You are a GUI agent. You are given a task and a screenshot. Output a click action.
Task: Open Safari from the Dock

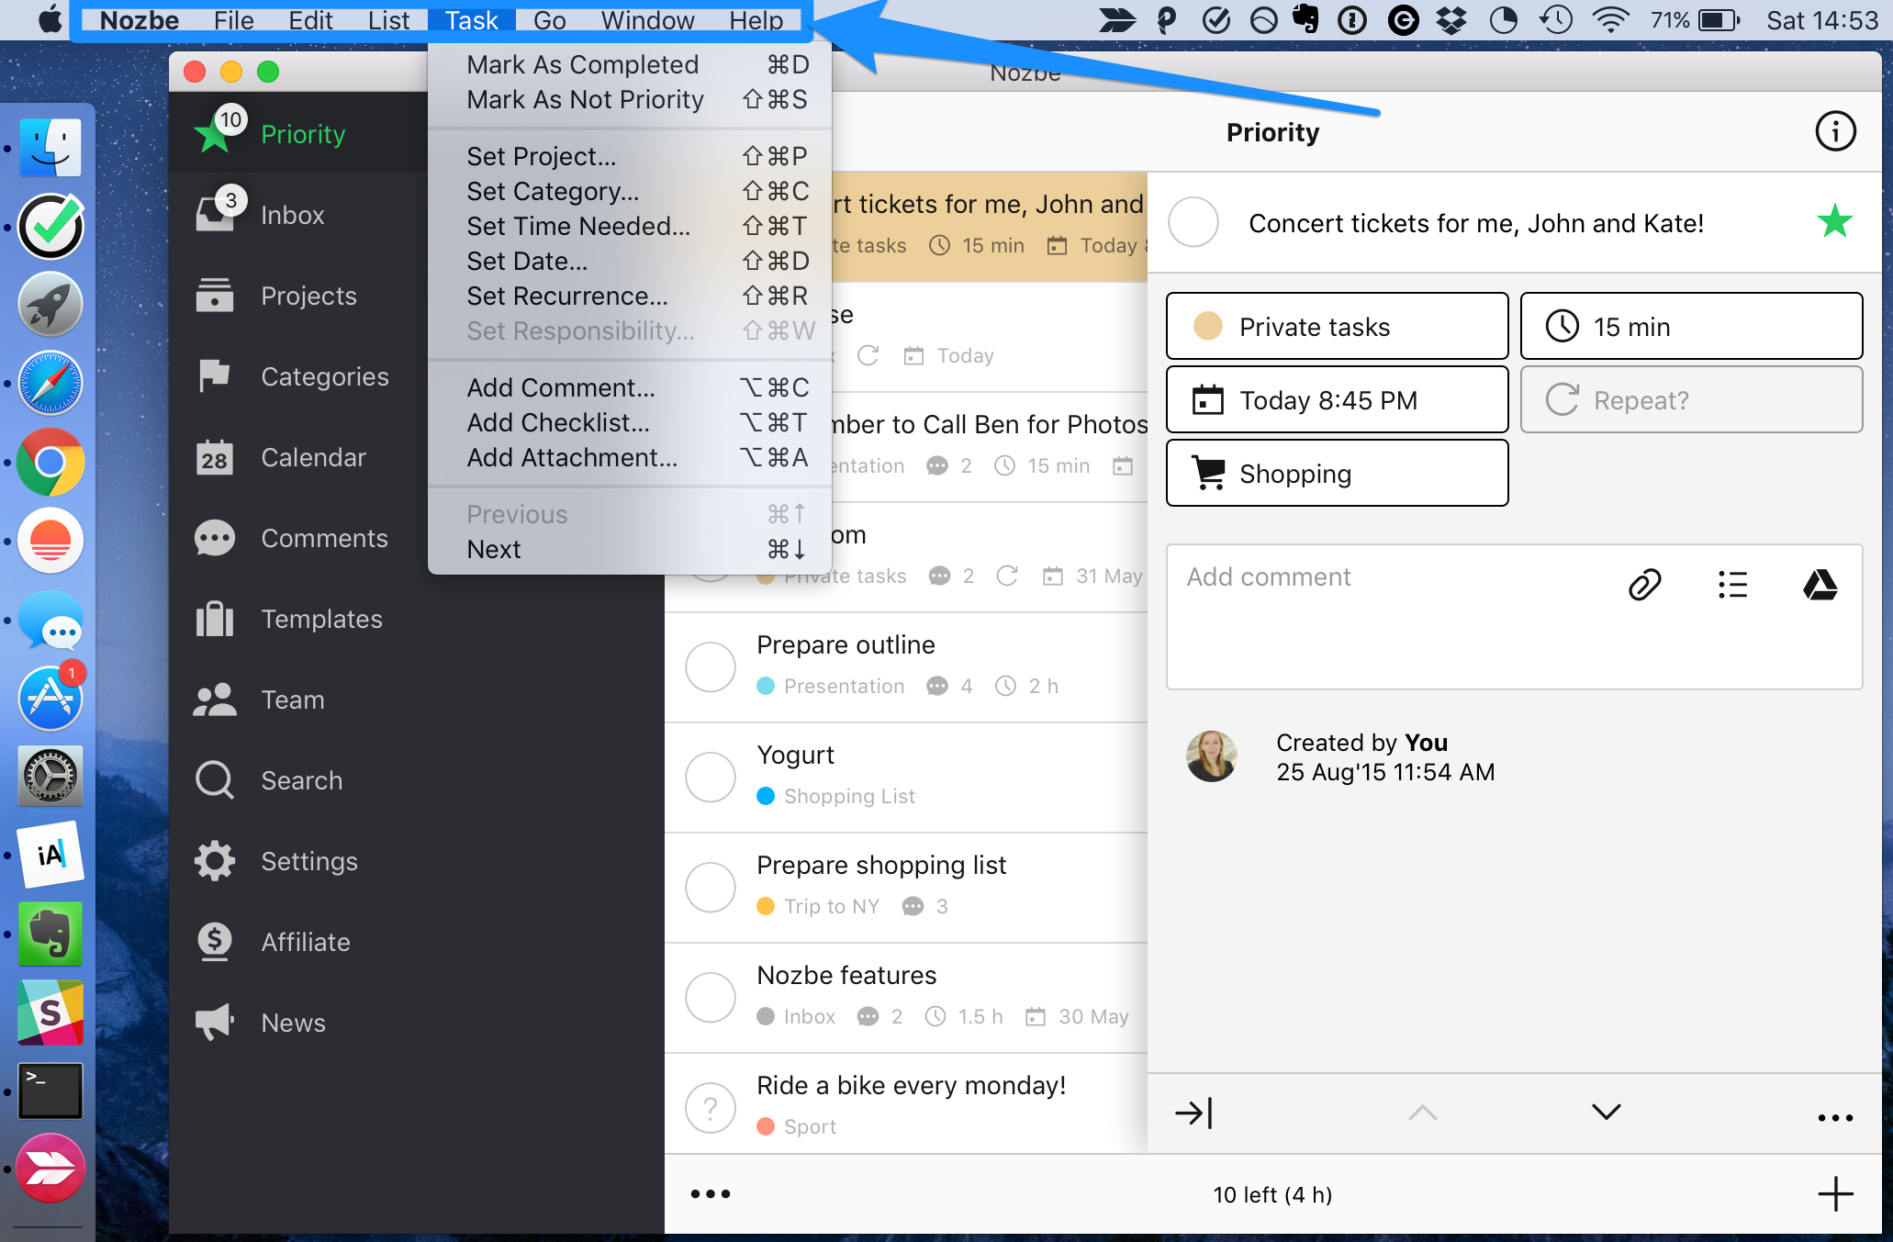click(50, 384)
